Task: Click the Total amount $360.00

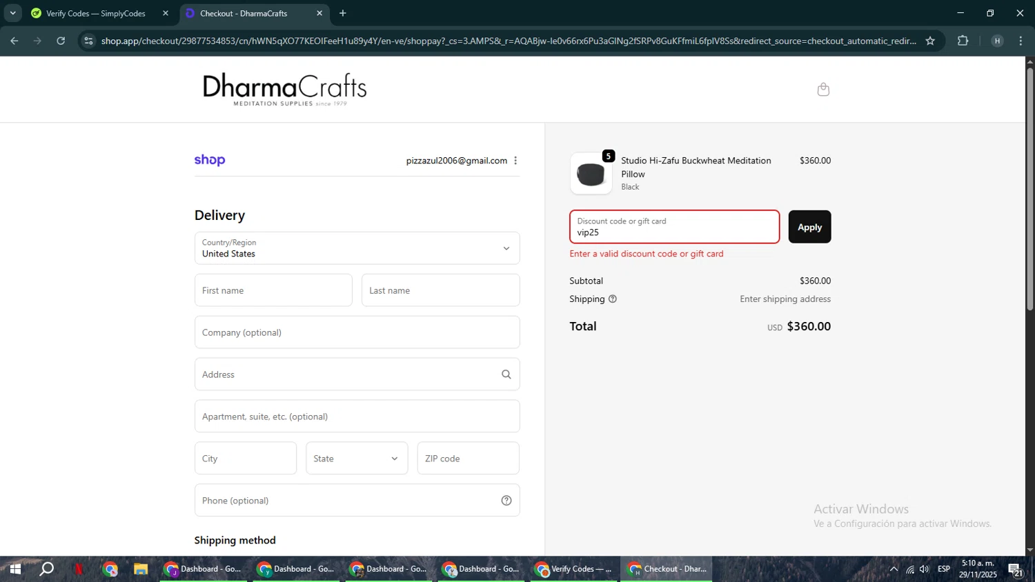Action: tap(809, 326)
